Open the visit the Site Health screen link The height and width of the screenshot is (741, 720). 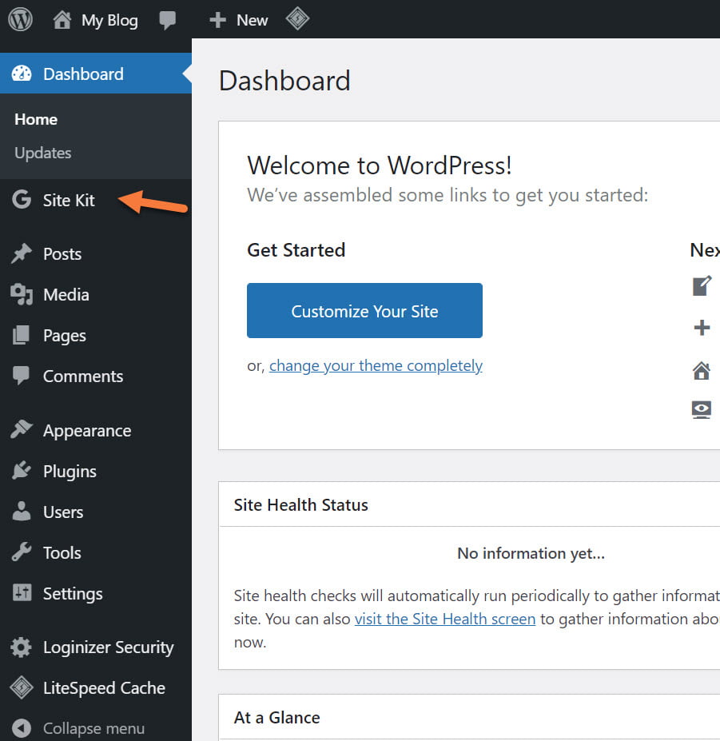tap(445, 619)
